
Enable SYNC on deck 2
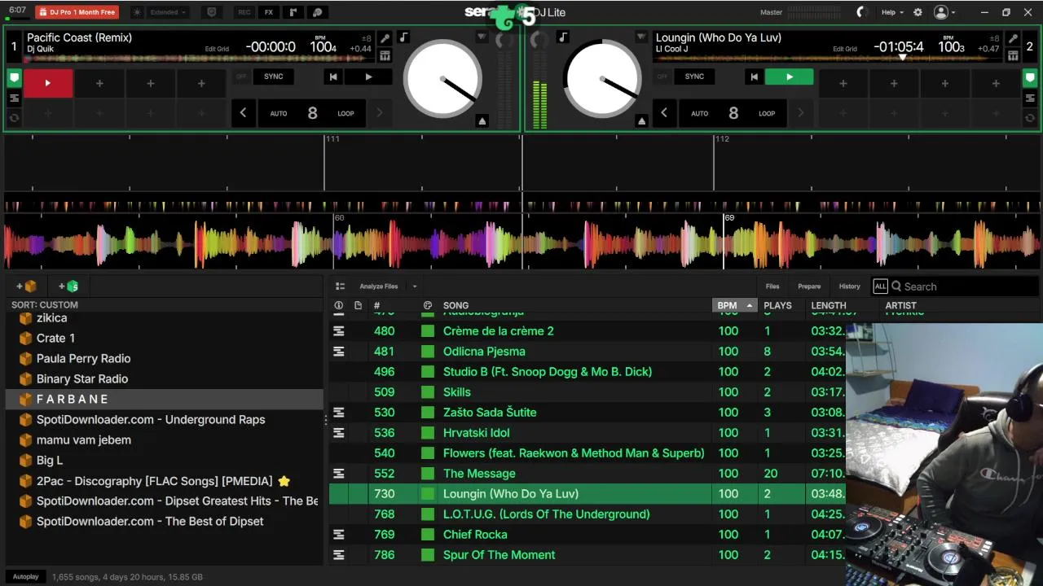click(x=694, y=77)
